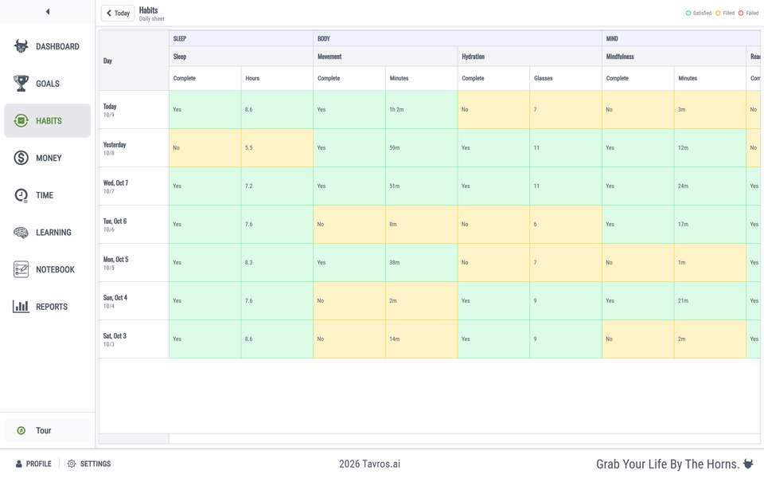Screen dimensions: 764x478
Task: Click Sun, Oct 4 Mindfulness Minutes 21m
Action: pyautogui.click(x=710, y=301)
